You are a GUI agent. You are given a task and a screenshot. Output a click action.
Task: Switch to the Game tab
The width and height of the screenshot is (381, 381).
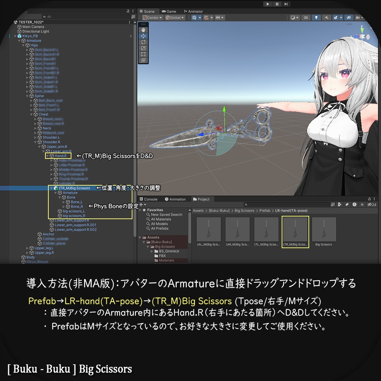coord(169,11)
